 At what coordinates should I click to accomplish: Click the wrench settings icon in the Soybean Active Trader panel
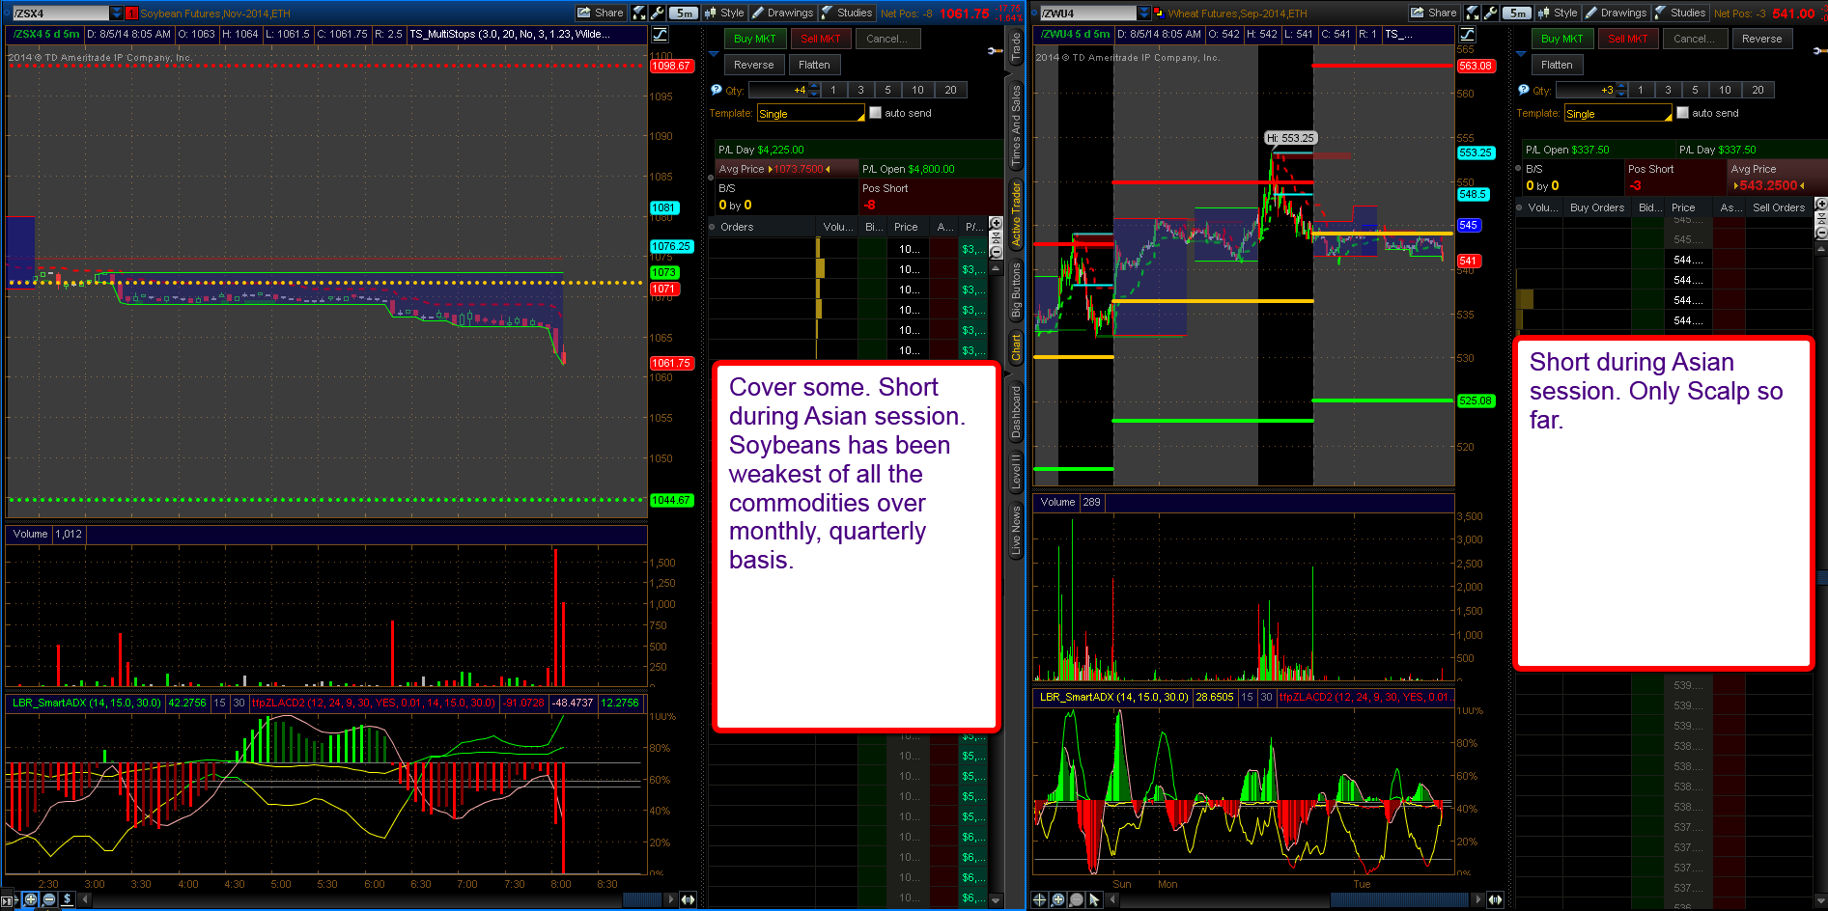996,50
